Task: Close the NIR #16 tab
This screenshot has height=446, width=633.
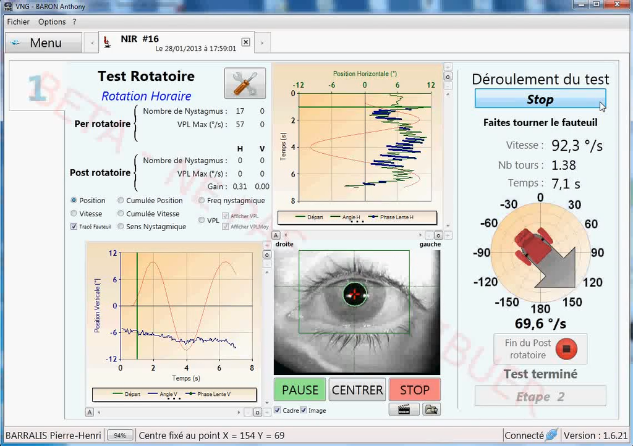Action: (245, 42)
